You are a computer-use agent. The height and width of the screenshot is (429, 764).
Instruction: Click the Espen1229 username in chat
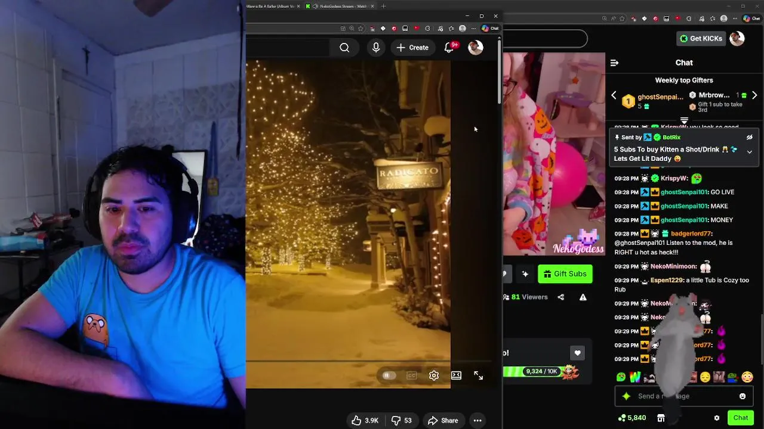pos(667,280)
